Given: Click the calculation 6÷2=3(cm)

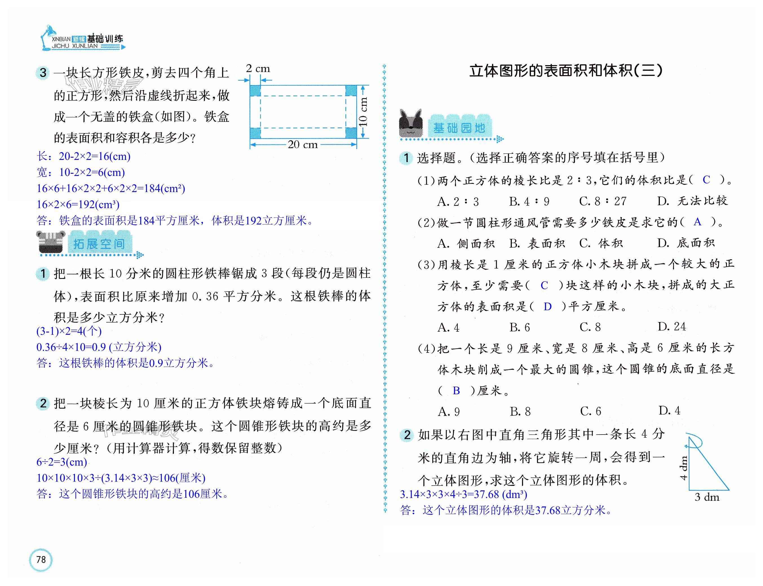Looking at the screenshot, I should [62, 462].
